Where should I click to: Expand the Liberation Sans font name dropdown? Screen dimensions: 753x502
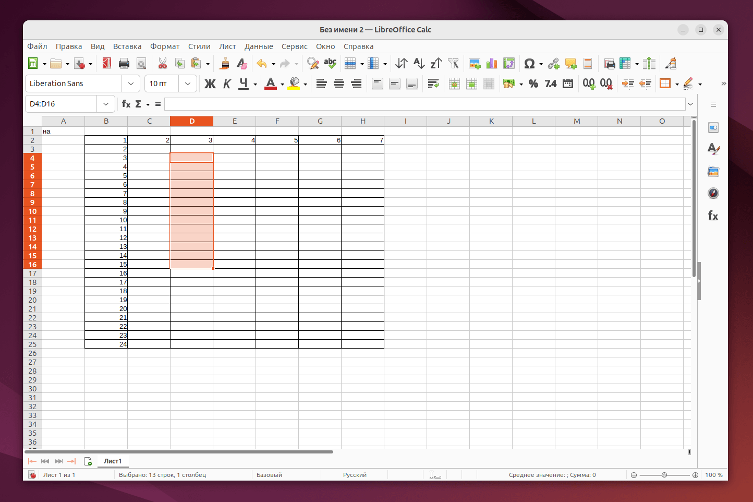pos(130,83)
